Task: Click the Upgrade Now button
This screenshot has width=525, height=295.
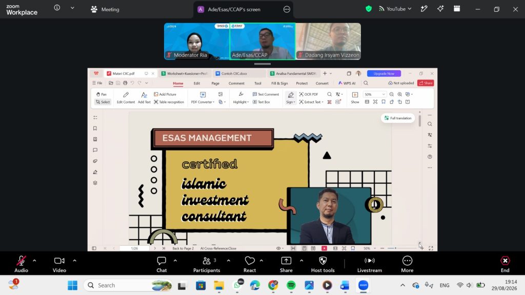Action: [x=383, y=74]
